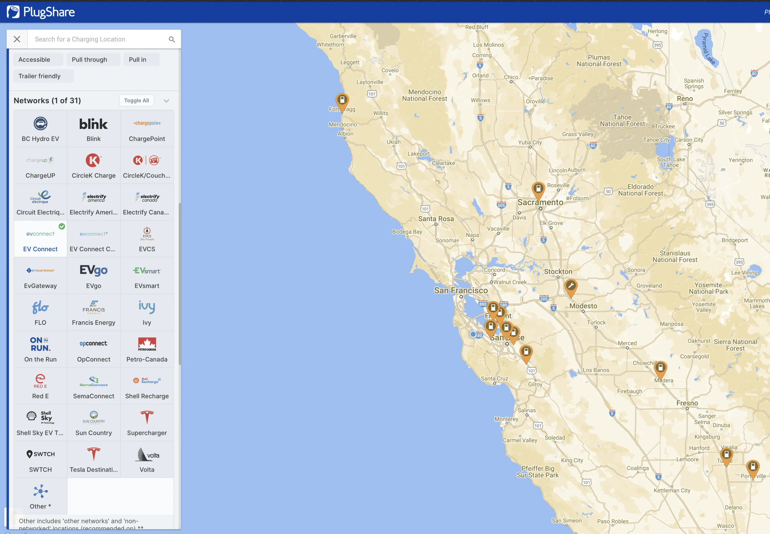
Task: Select the EVsmart network
Action: click(147, 276)
